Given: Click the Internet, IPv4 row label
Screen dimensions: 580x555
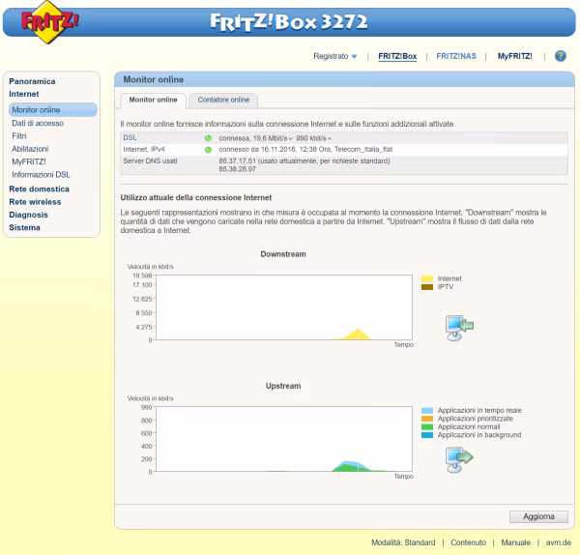Looking at the screenshot, I should (x=143, y=150).
